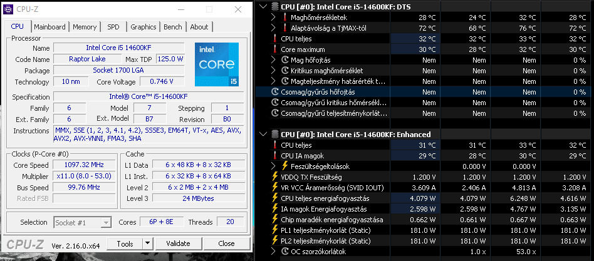The width and height of the screenshot is (594, 261).
Task: Expand the Magteljesítmény határérték row
Action: (x=274, y=81)
